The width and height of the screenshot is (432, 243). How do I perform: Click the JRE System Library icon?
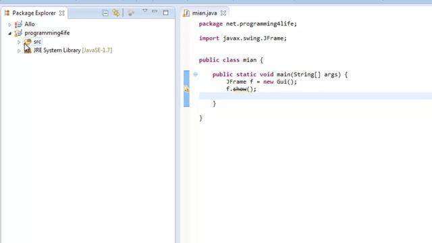[x=28, y=50]
